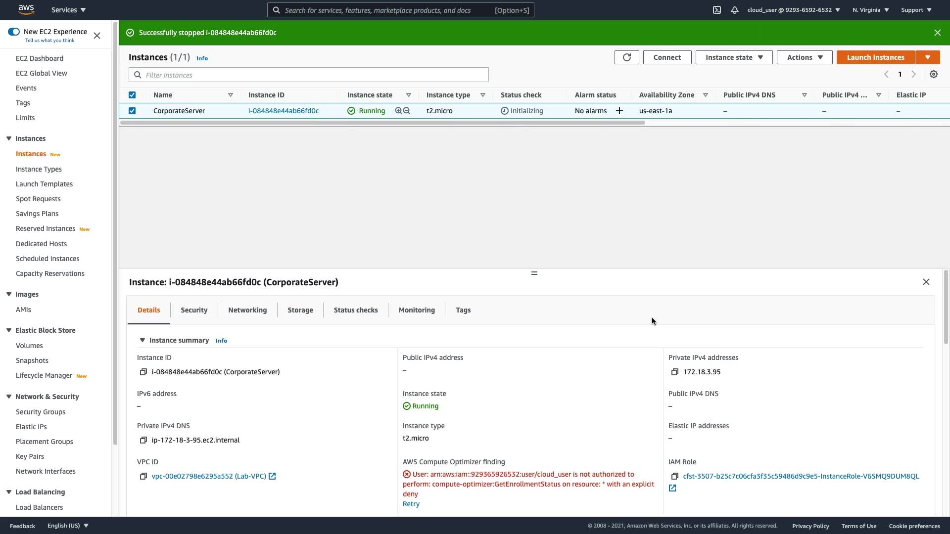Deselect the CorporateServer row checkbox
The width and height of the screenshot is (950, 534).
[x=132, y=111]
